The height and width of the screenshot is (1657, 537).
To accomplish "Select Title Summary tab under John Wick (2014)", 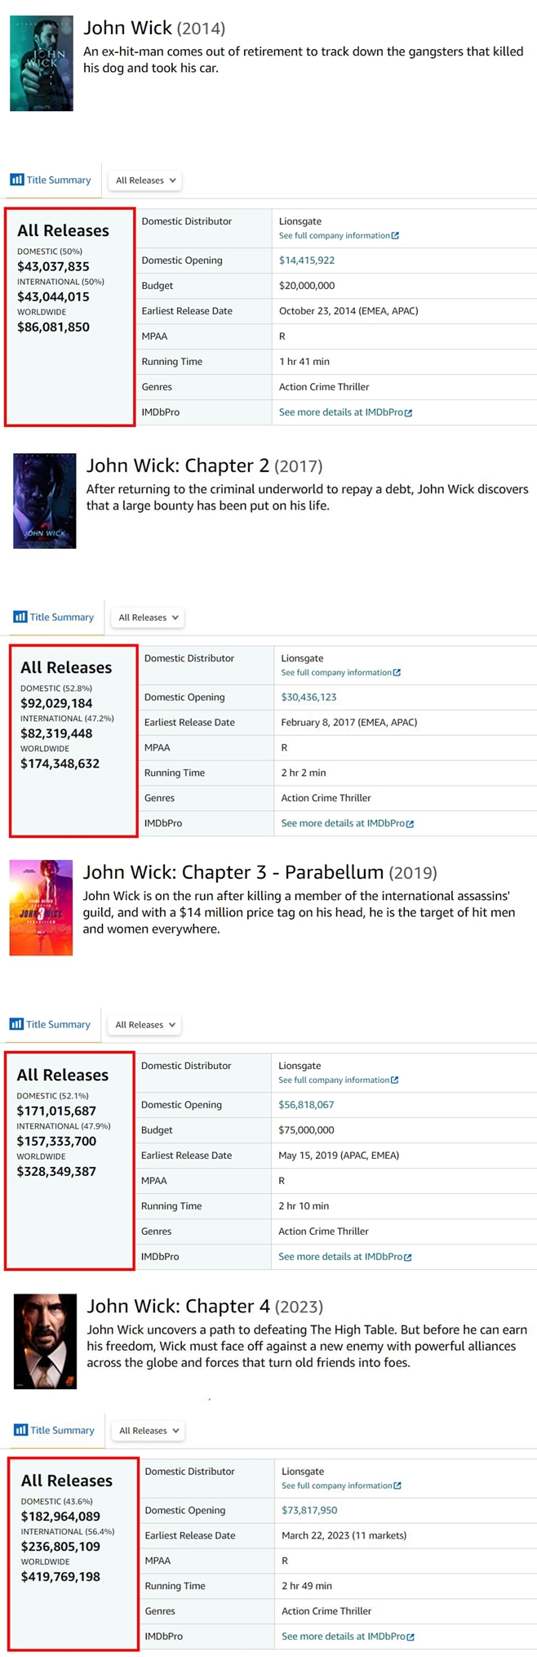I will coord(51,180).
